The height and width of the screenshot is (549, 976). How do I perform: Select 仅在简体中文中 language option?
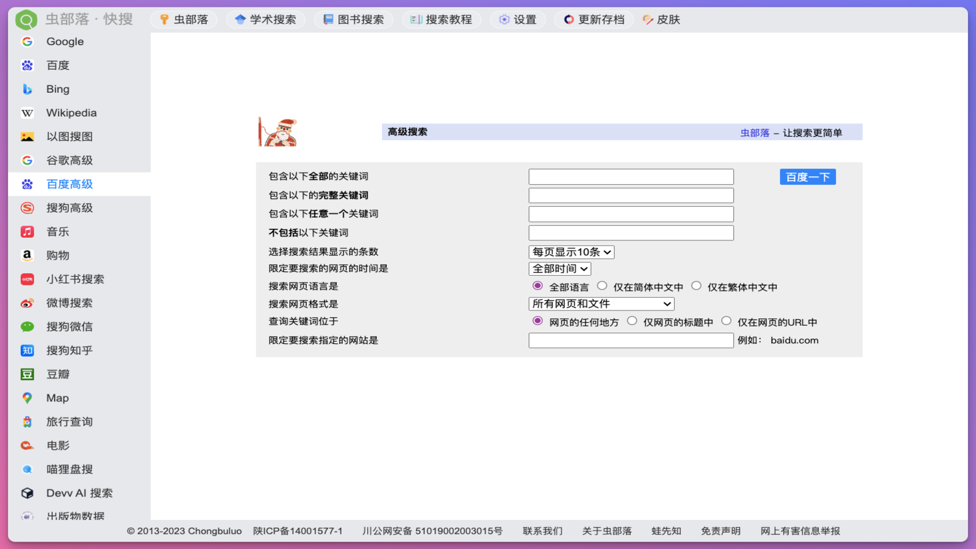[603, 285]
